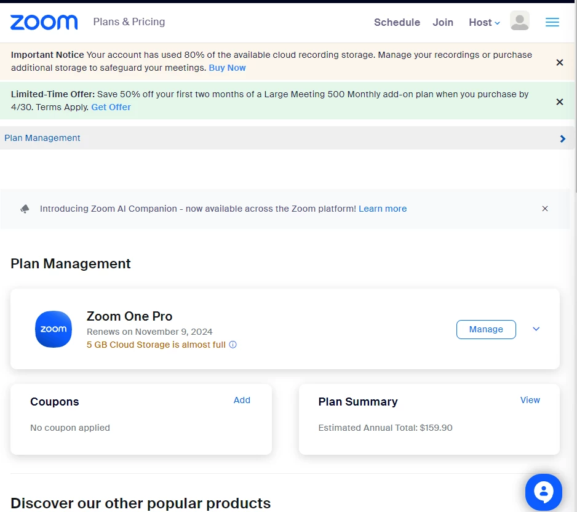The height and width of the screenshot is (512, 577).
Task: Click the blue Zoom One Pro logo
Action: coord(54,329)
